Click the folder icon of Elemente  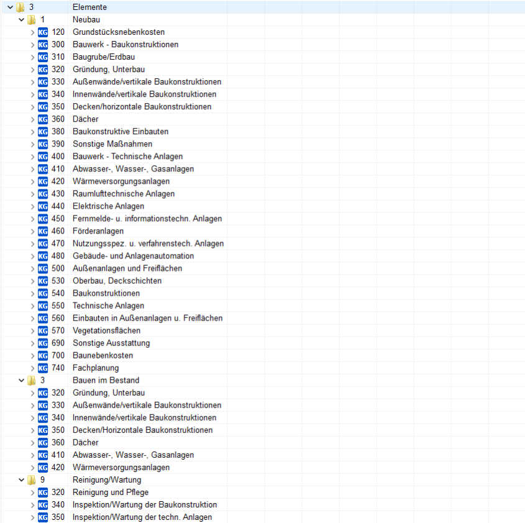coord(21,7)
